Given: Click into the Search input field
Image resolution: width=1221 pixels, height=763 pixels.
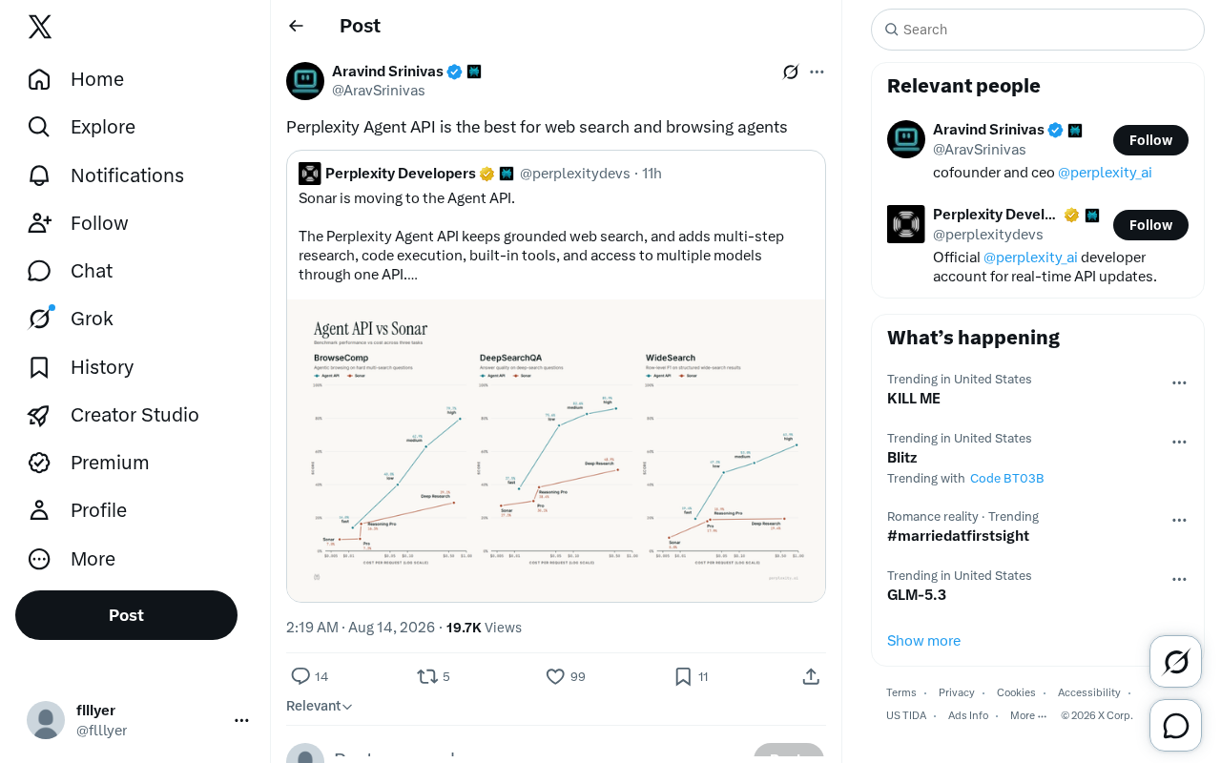Looking at the screenshot, I should [x=1038, y=30].
